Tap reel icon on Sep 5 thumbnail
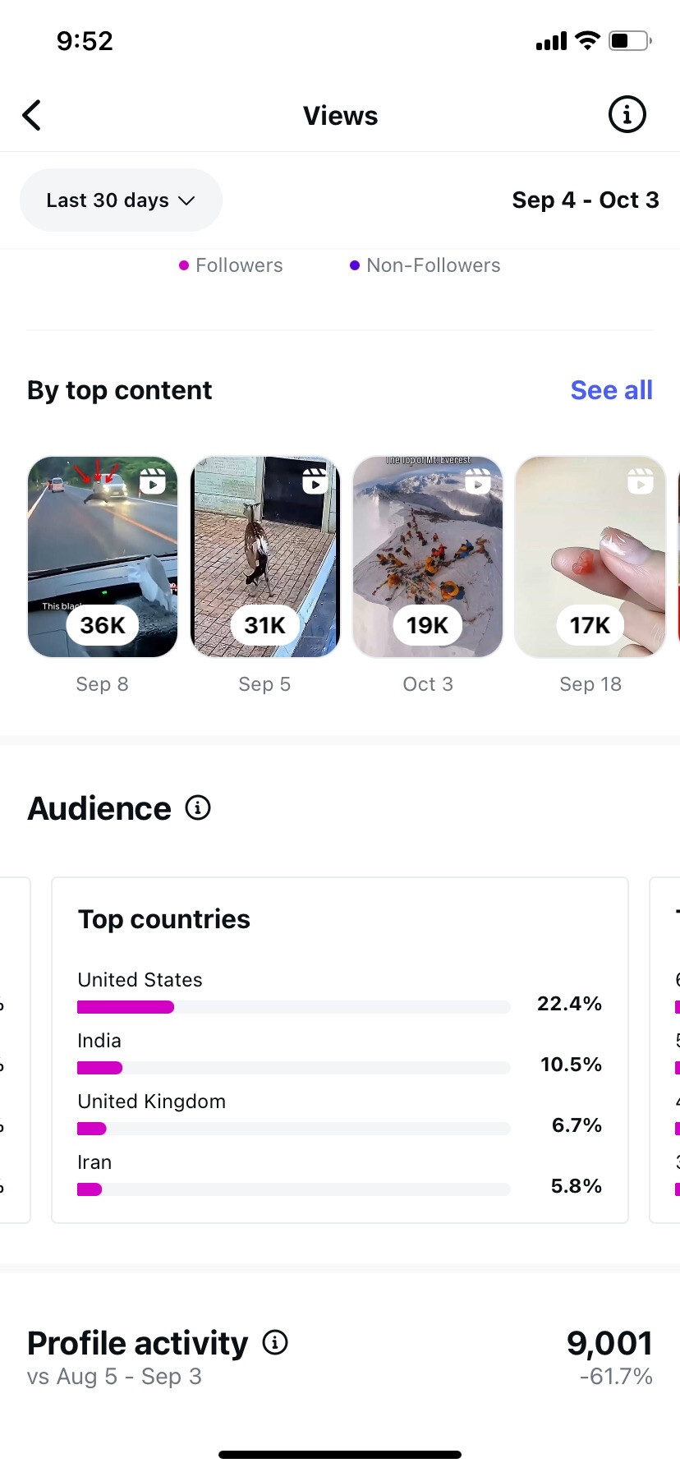680x1472 pixels. click(x=315, y=481)
